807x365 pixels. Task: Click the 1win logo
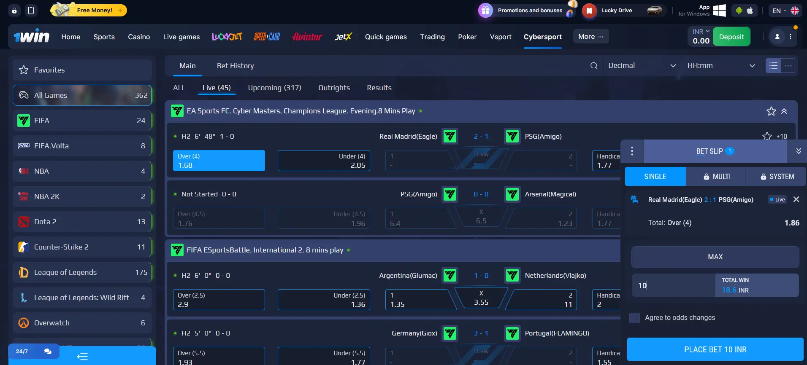pos(32,37)
